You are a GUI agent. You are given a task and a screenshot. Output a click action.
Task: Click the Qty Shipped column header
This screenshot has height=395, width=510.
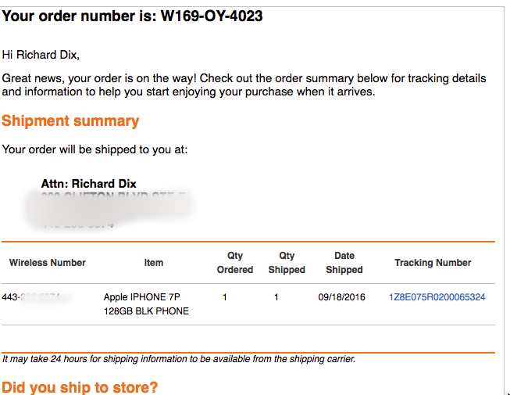pos(287,263)
